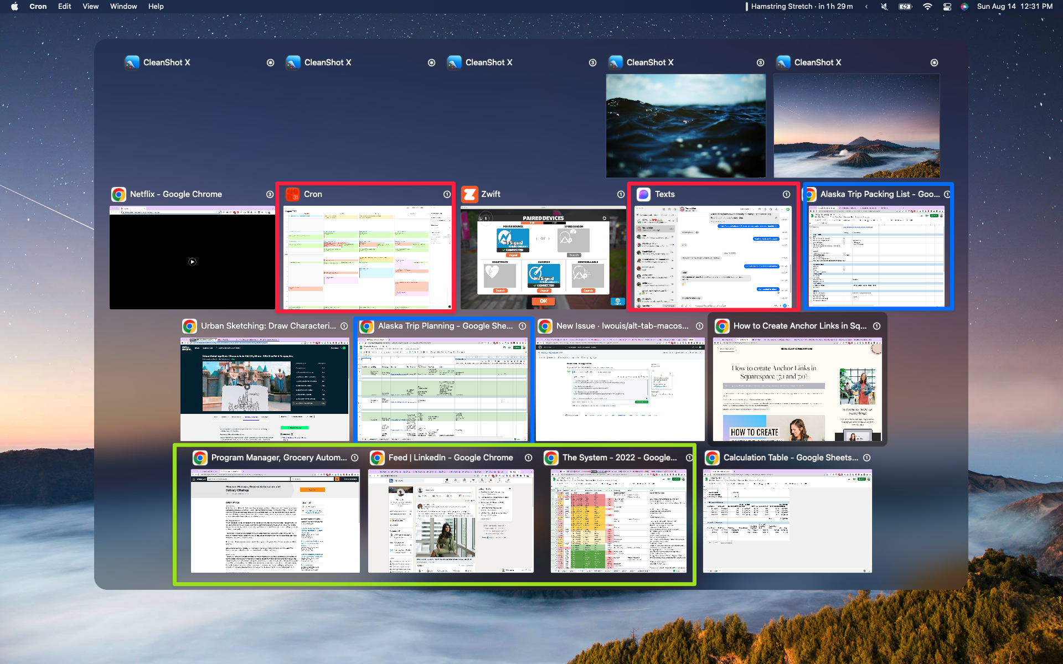Click the Chrome icon beside Feed | LinkedIn
This screenshot has width=1063, height=664.
pos(377,458)
